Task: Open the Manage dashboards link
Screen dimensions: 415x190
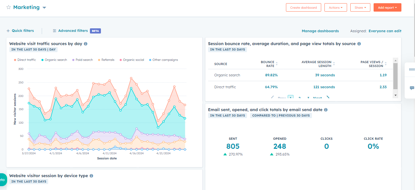Action: [320, 31]
